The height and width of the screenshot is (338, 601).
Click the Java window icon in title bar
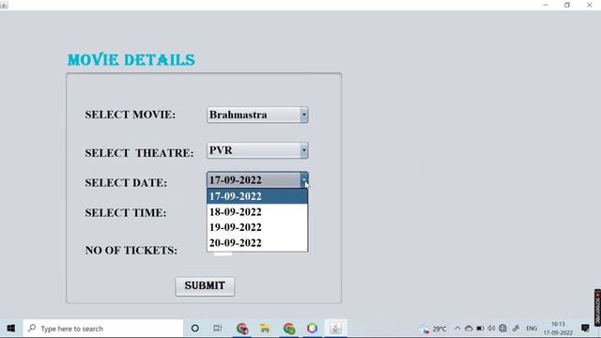pyautogui.click(x=4, y=5)
